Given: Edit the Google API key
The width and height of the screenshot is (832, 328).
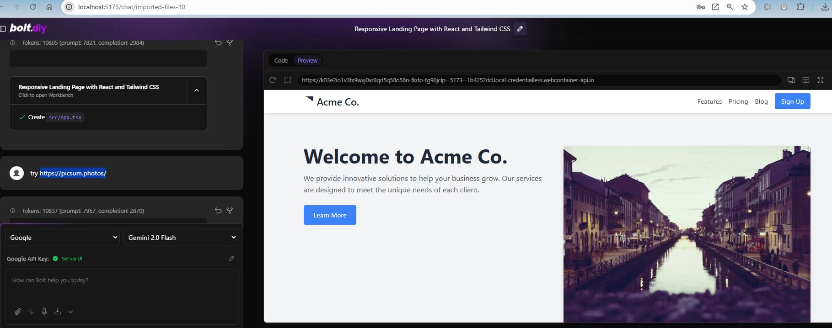Looking at the screenshot, I should 231,259.
